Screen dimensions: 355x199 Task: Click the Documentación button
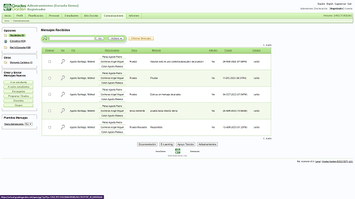pyautogui.click(x=147, y=144)
